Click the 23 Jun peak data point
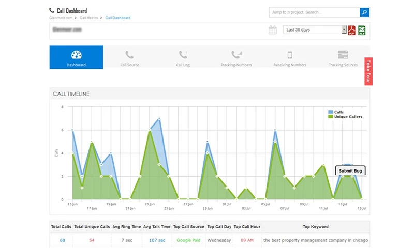The image size is (414, 248). (150, 130)
